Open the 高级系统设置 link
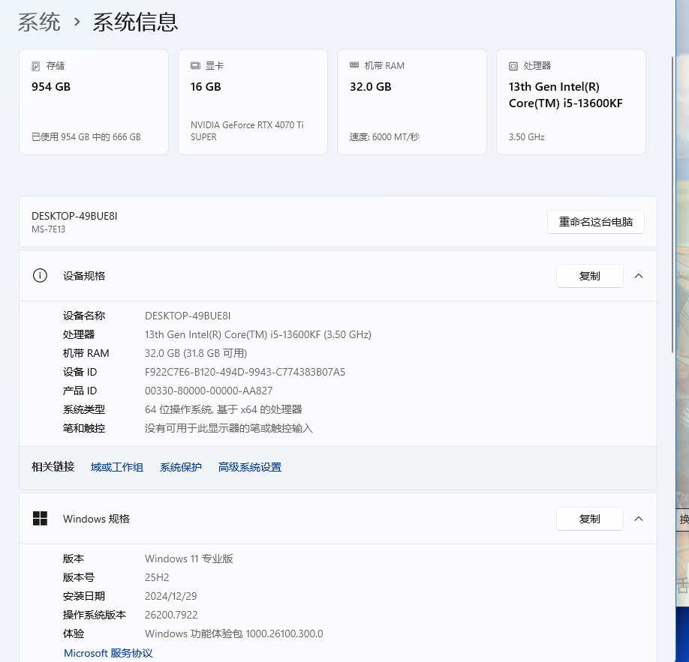This screenshot has height=662, width=689. [x=250, y=467]
